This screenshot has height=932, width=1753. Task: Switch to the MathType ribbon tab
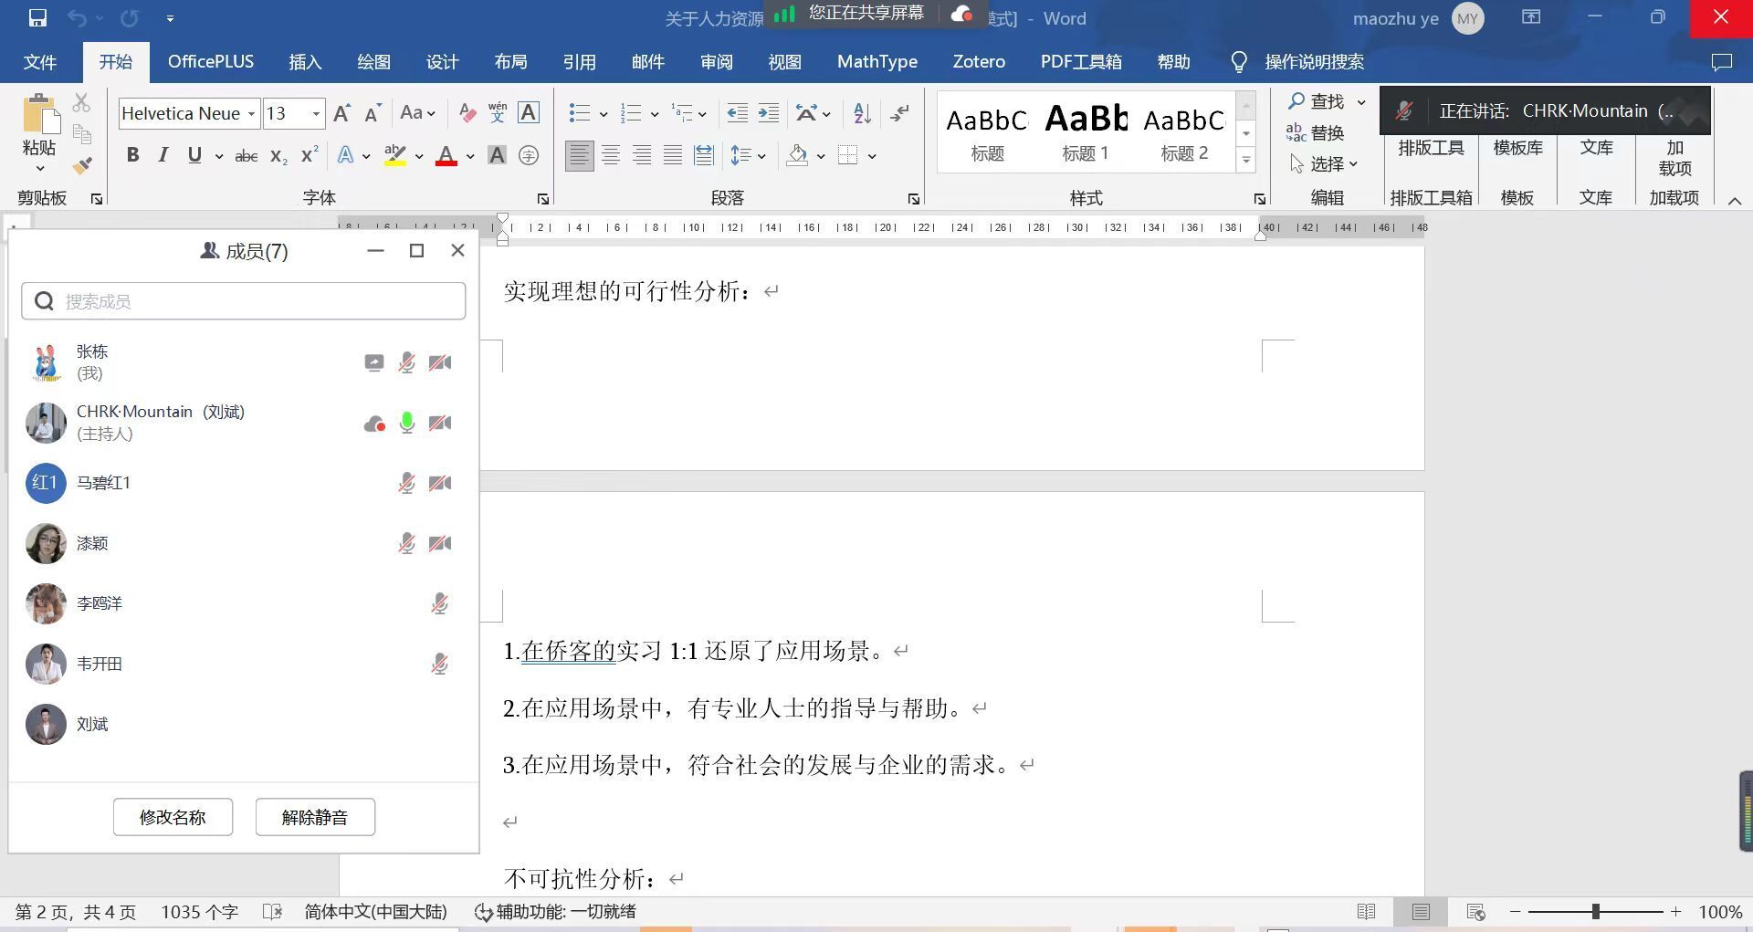tap(877, 62)
